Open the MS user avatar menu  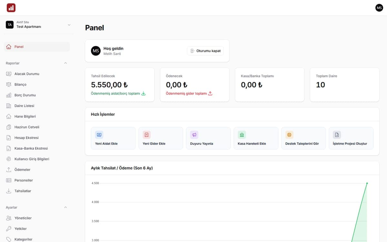(379, 8)
